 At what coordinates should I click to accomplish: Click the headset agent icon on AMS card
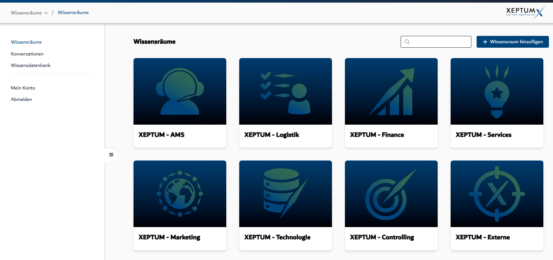click(180, 91)
